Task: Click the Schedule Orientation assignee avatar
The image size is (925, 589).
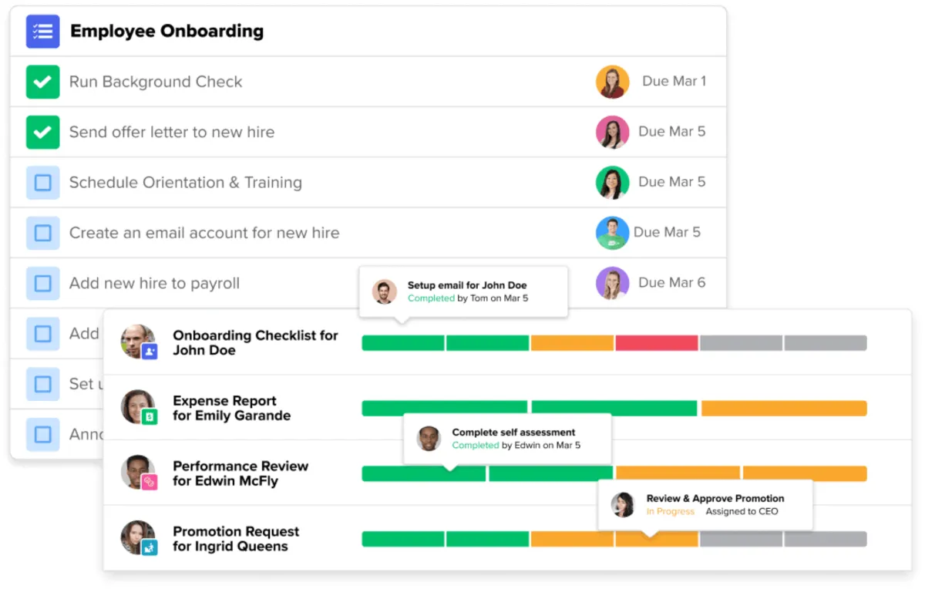Action: click(612, 183)
